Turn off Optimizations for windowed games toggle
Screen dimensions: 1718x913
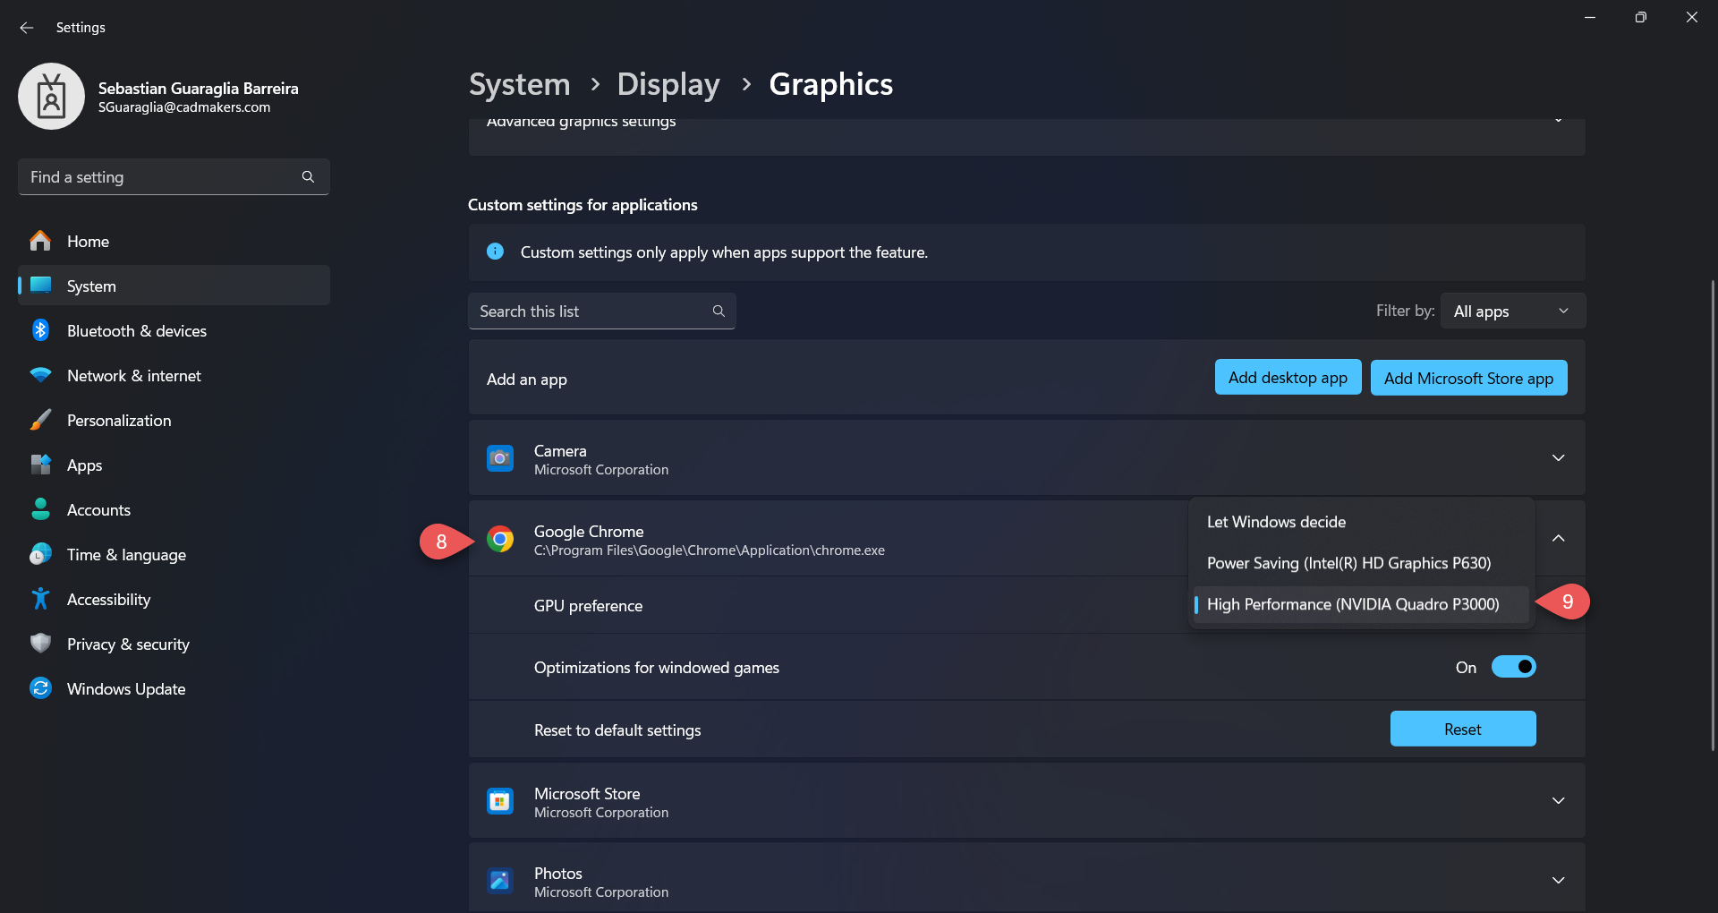point(1514,667)
